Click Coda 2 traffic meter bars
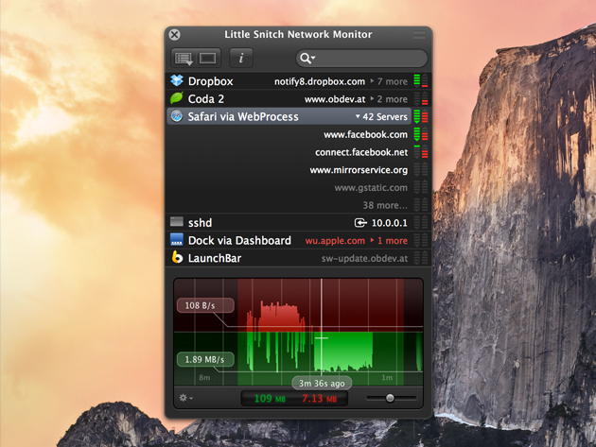The height and width of the screenshot is (447, 596). 421,98
